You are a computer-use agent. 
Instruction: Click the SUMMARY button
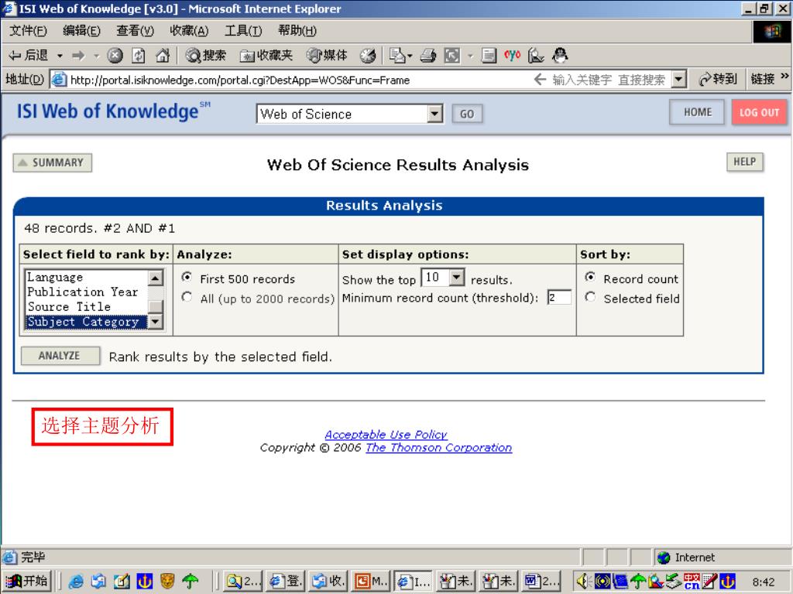pyautogui.click(x=53, y=162)
